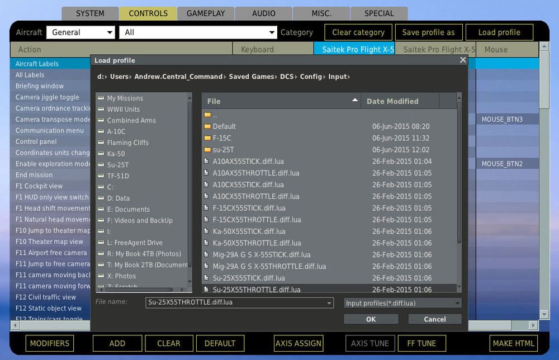Image resolution: width=559 pixels, height=360 pixels.
Task: Open the Aircraft General dropdown
Action: coord(80,32)
